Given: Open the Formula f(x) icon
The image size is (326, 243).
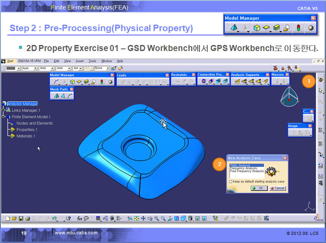Looking at the screenshot, I should (x=79, y=218).
